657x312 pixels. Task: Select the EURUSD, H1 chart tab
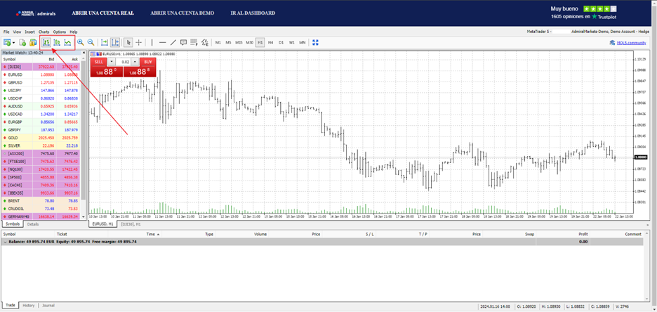point(103,224)
